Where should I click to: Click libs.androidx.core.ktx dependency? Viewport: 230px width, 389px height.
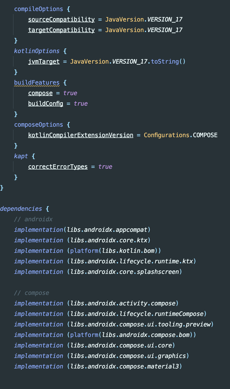coord(109,240)
